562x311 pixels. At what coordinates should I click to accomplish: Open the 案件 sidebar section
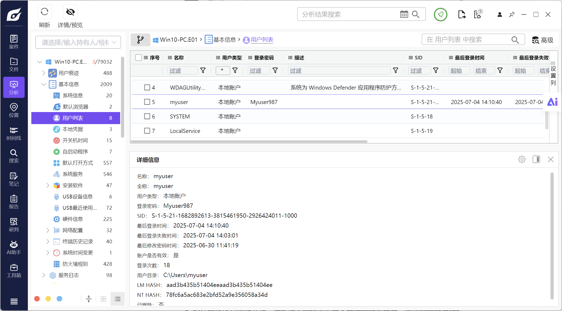tap(14, 42)
